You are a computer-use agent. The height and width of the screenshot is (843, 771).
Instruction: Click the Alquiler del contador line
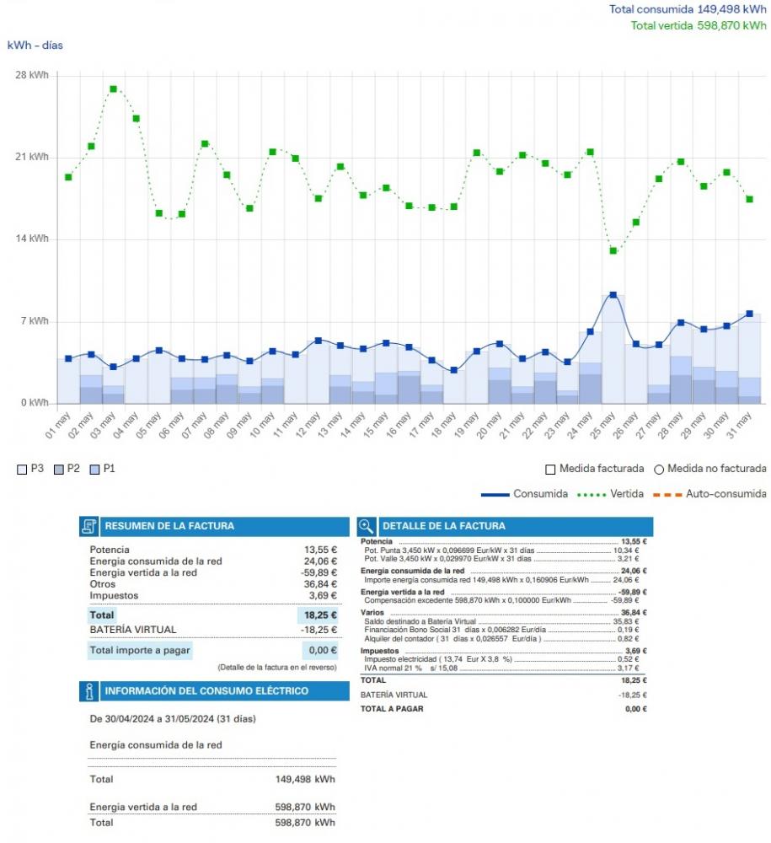[501, 639]
